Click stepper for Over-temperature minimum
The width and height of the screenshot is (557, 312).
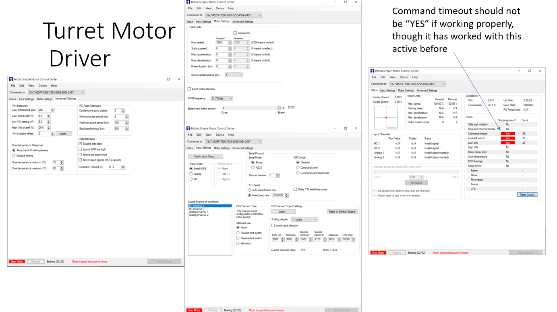[x=62, y=163]
